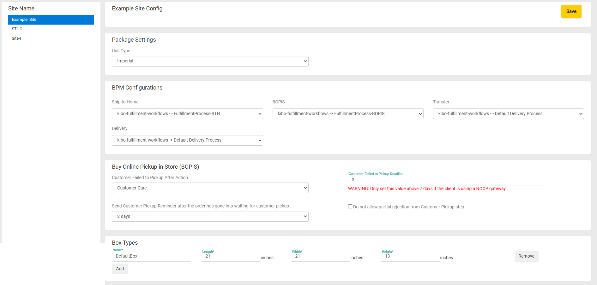Image resolution: width=597 pixels, height=285 pixels.
Task: Open the Ship to Home workflow dropdown
Action: click(x=187, y=114)
